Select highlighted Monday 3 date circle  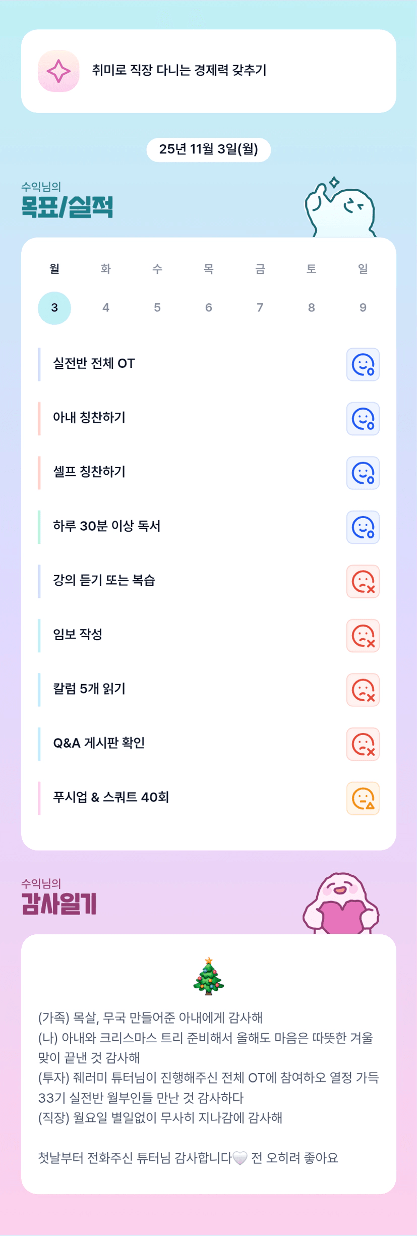[x=54, y=308]
